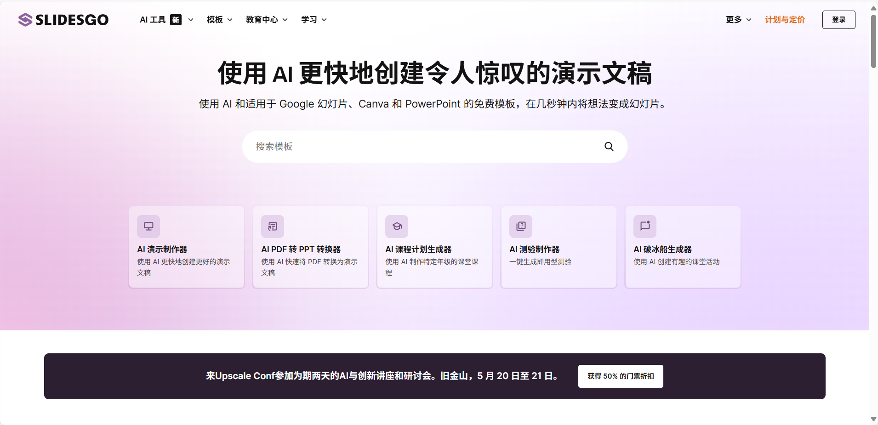Expand the AI 工具 dropdown chevron

coord(191,20)
